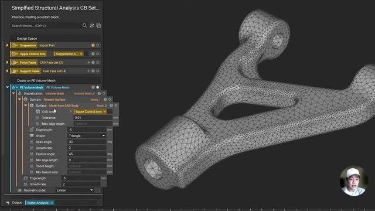Open the Geometric order dropdown set to Linear

click(74, 190)
